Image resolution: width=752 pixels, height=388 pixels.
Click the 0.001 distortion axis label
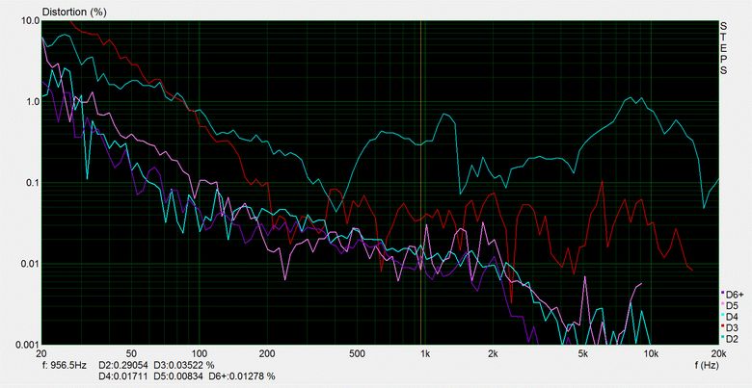click(28, 345)
